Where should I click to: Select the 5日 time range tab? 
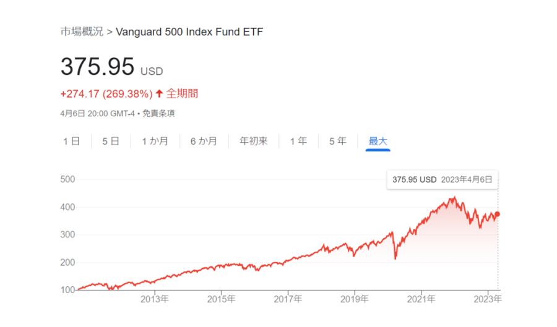pos(111,142)
